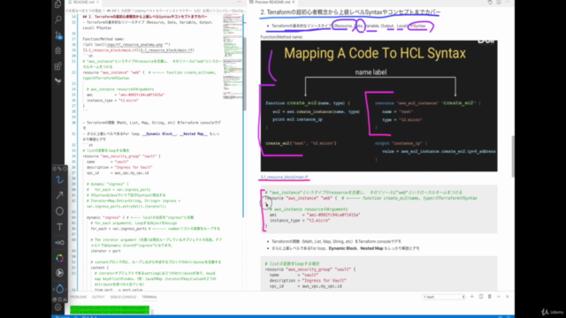Open the DEBUG CONSOLE panel tab

tap(123, 297)
